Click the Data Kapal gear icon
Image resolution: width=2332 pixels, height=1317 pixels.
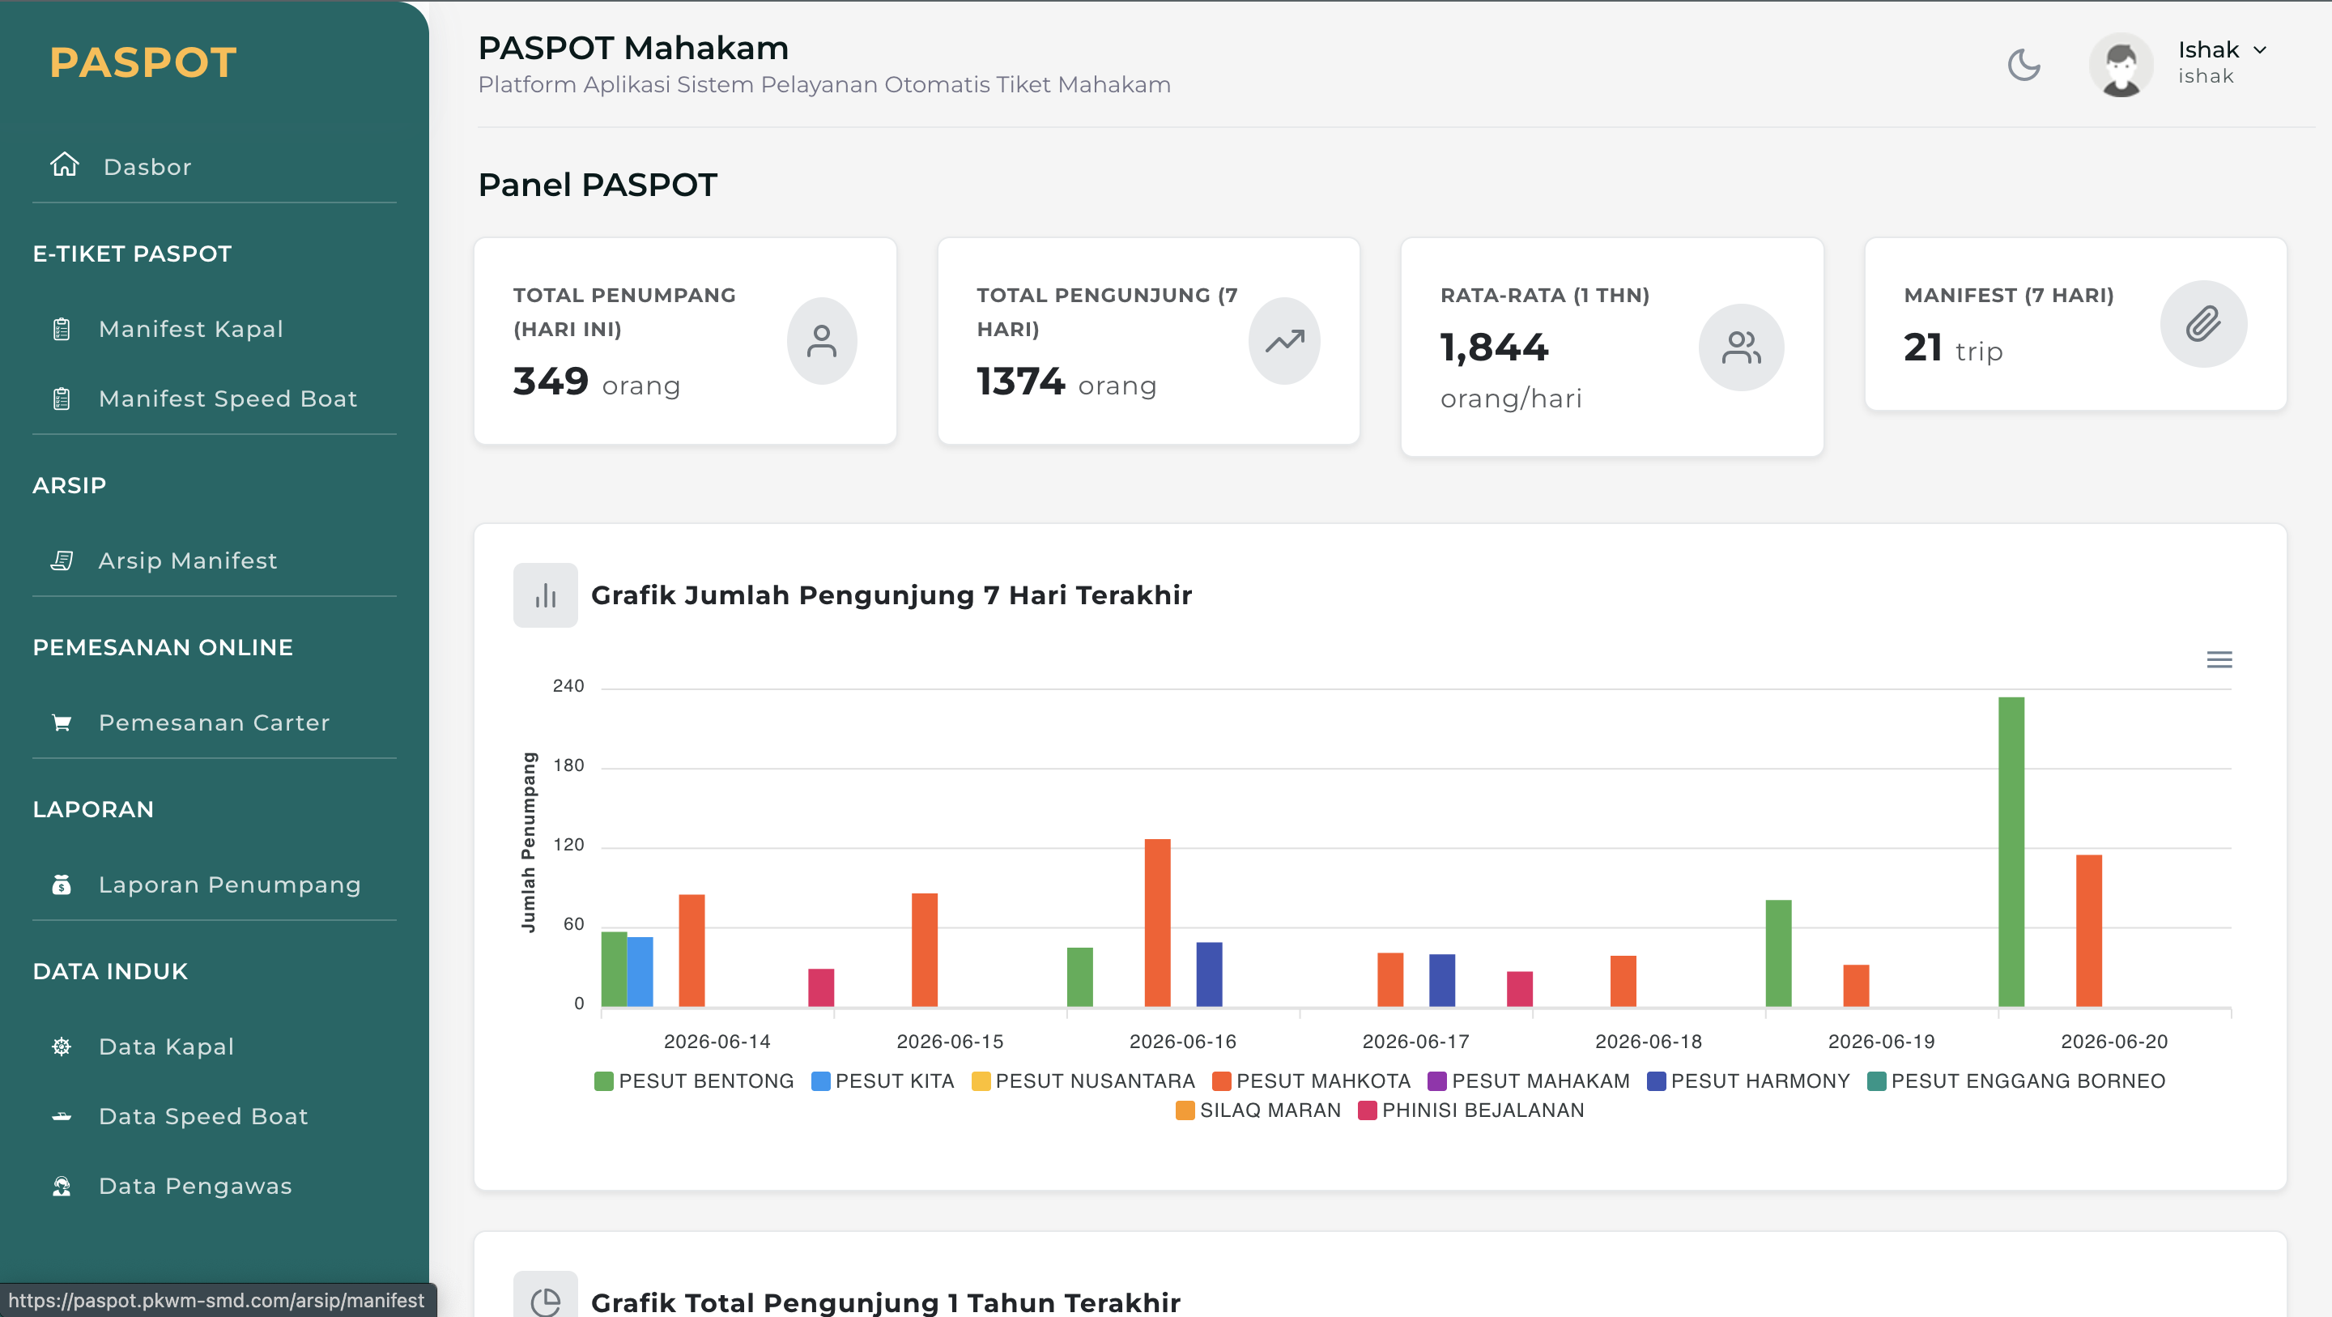point(62,1046)
